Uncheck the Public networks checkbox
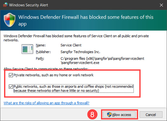 pyautogui.click(x=11, y=86)
